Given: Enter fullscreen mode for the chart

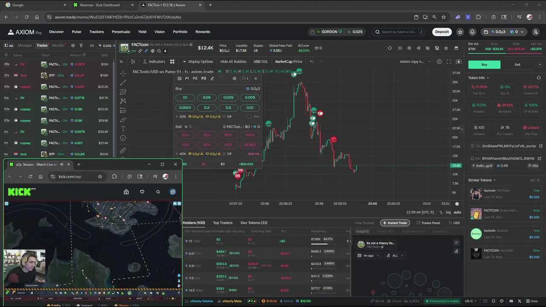Looking at the screenshot, I should 449,61.
